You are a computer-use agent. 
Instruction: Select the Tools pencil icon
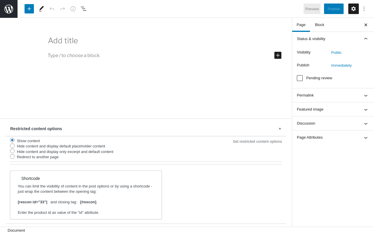tap(41, 9)
